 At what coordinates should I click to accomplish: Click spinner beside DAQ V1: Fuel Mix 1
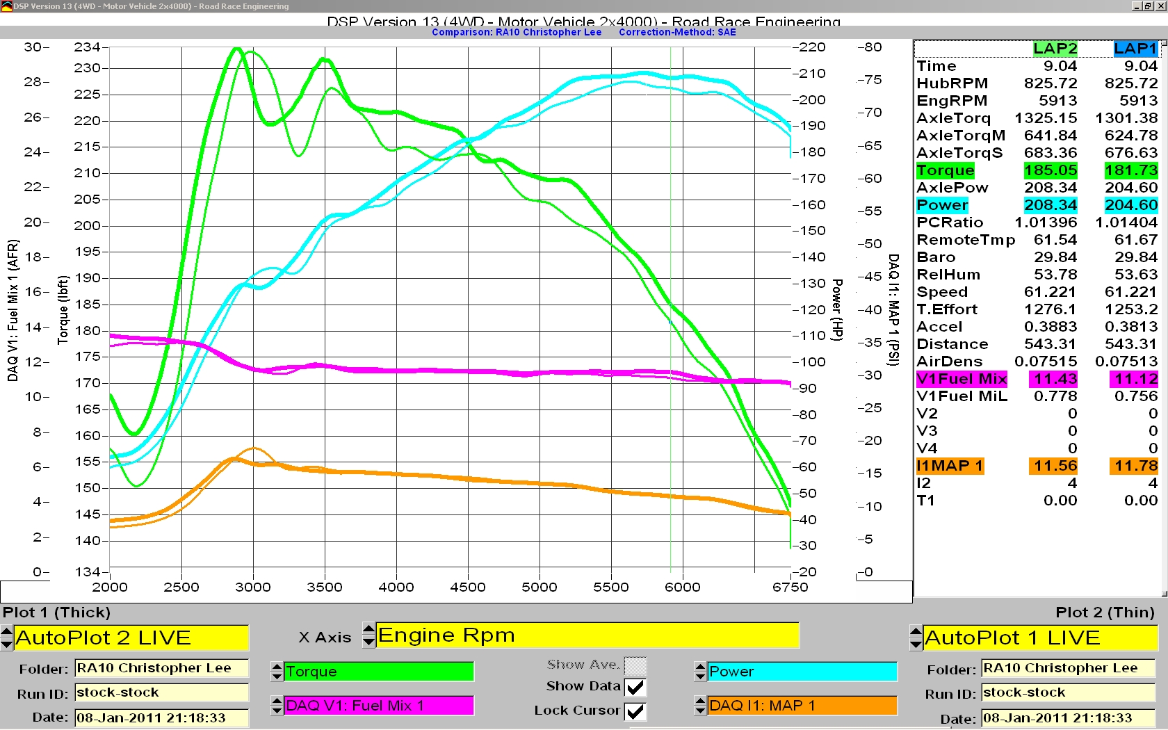(277, 706)
